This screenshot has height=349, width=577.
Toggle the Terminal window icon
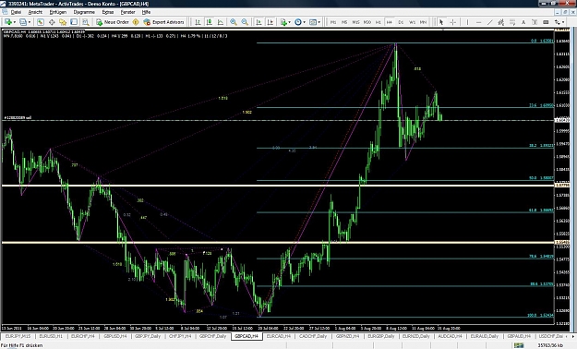74,22
